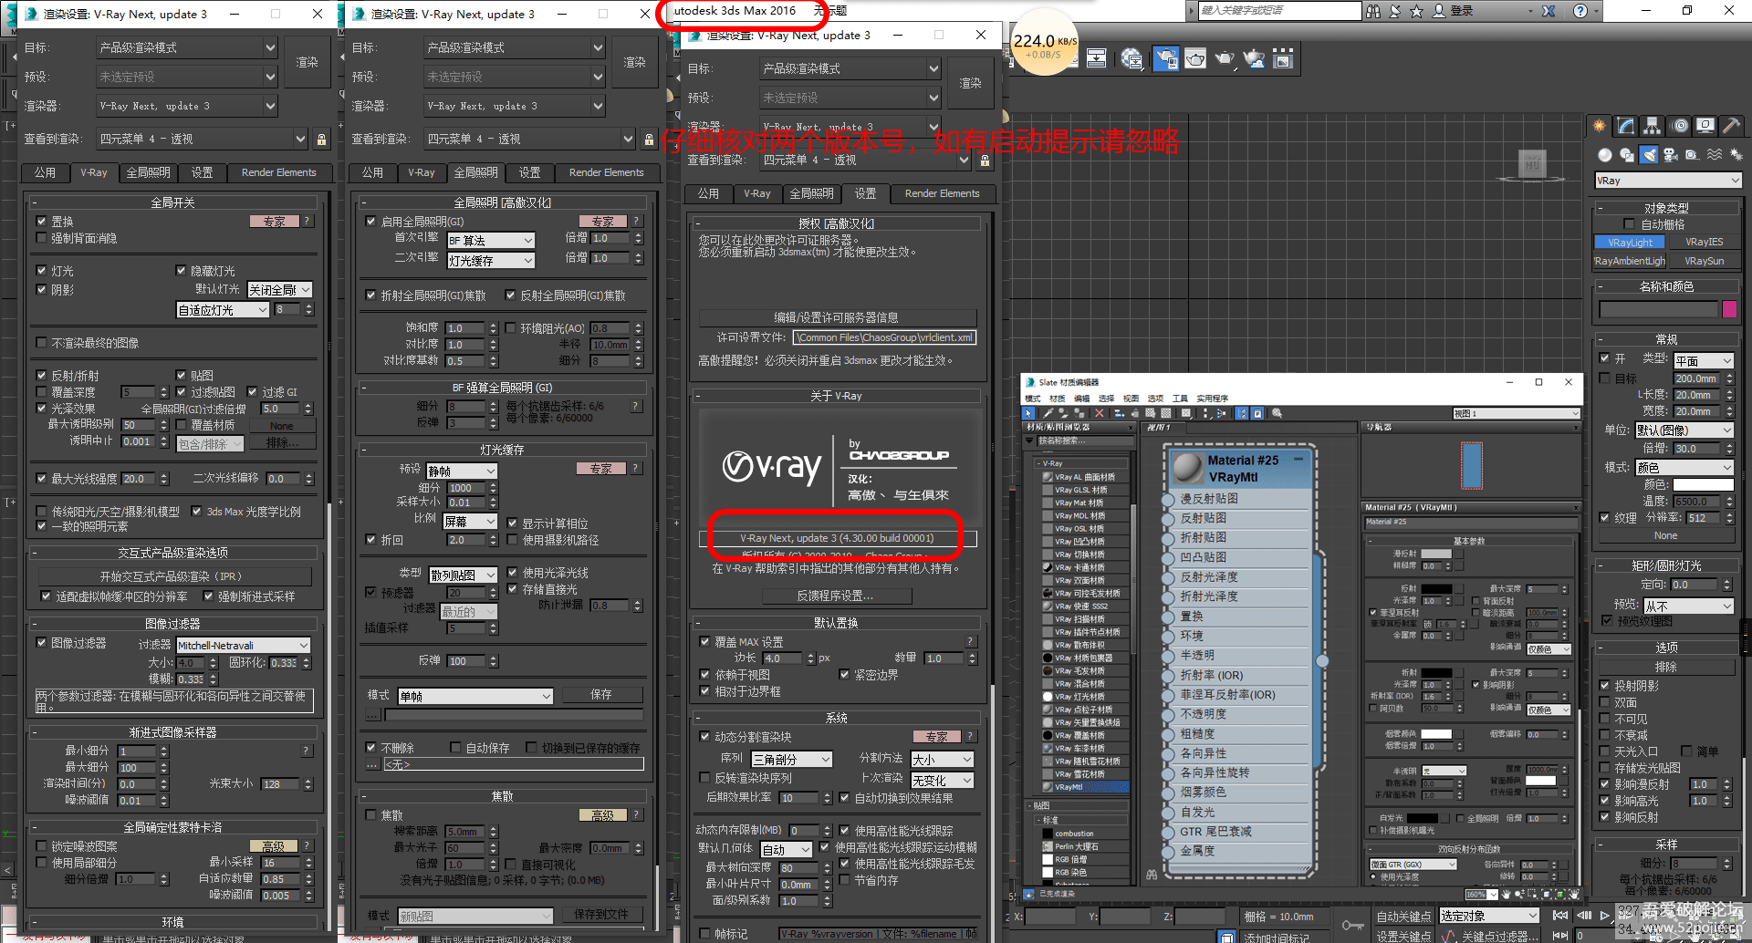This screenshot has height=943, width=1752.
Task: Toggle the 覆盖 MAX 设置 checkbox
Action: click(704, 642)
